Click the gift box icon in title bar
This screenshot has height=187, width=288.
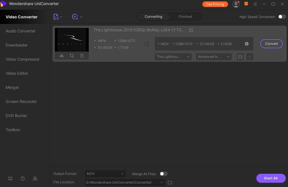(246, 4)
